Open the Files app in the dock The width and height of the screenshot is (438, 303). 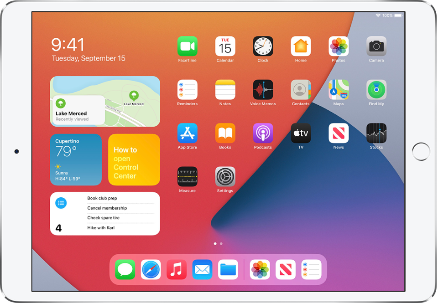pyautogui.click(x=228, y=270)
